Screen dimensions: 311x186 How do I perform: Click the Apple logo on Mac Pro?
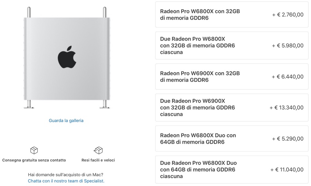click(67, 57)
